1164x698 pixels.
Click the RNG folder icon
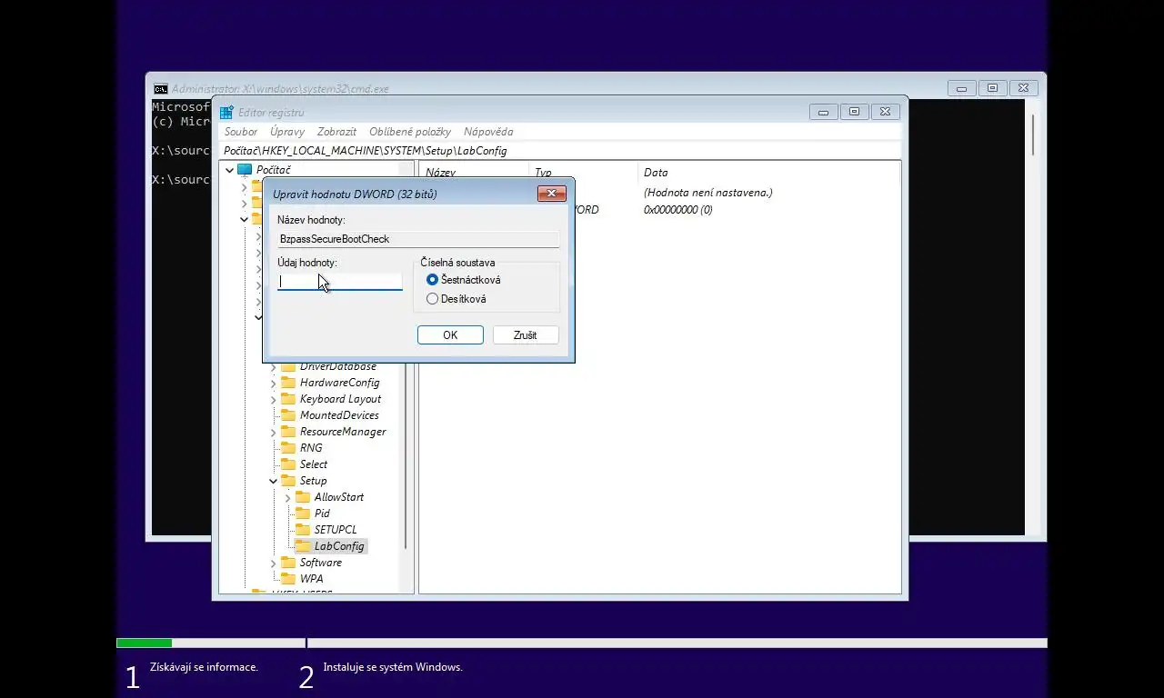coord(288,448)
